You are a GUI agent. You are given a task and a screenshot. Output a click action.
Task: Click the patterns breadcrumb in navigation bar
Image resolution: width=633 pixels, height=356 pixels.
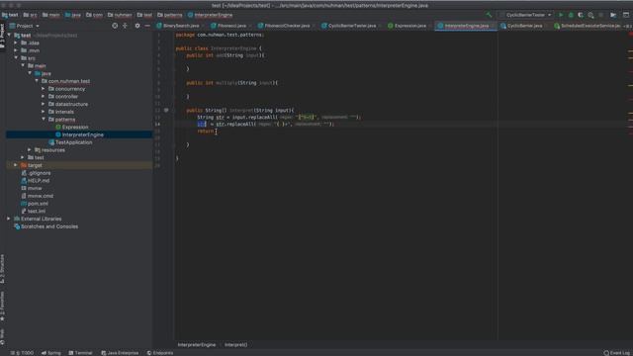[x=169, y=15]
